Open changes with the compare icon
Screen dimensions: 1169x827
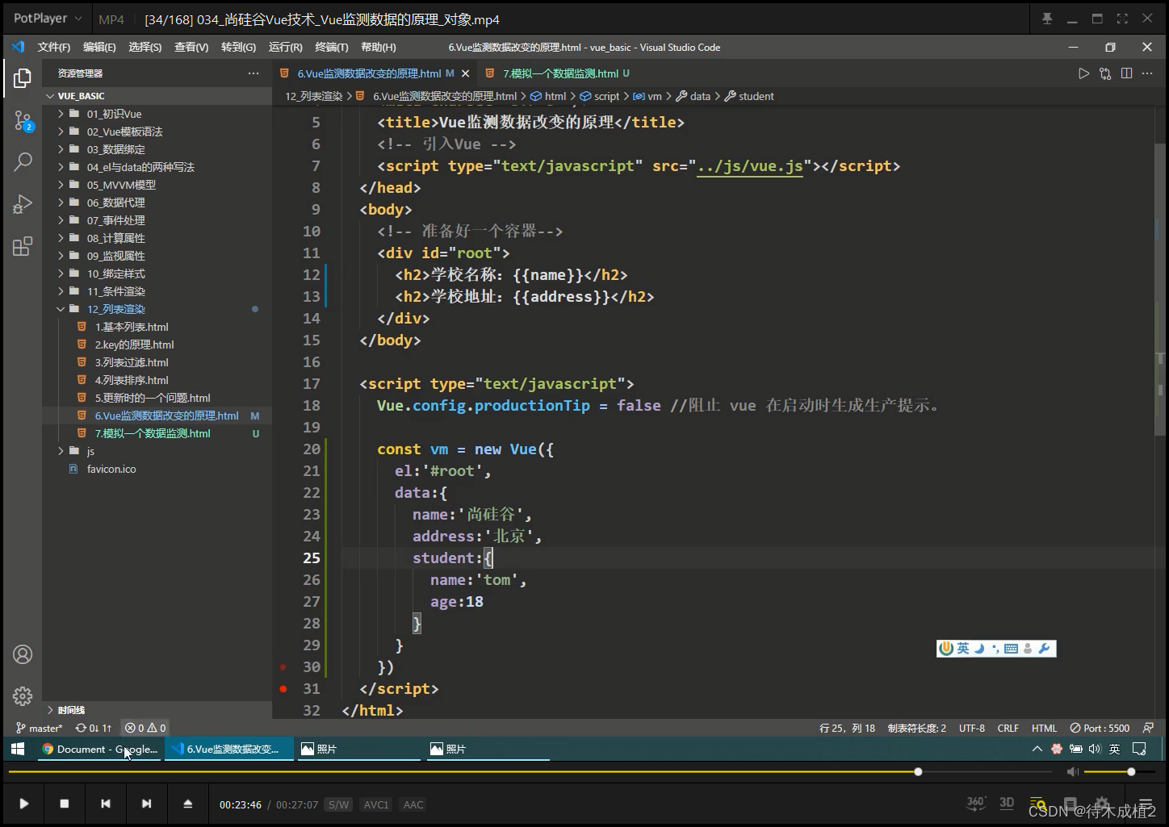(x=1105, y=73)
